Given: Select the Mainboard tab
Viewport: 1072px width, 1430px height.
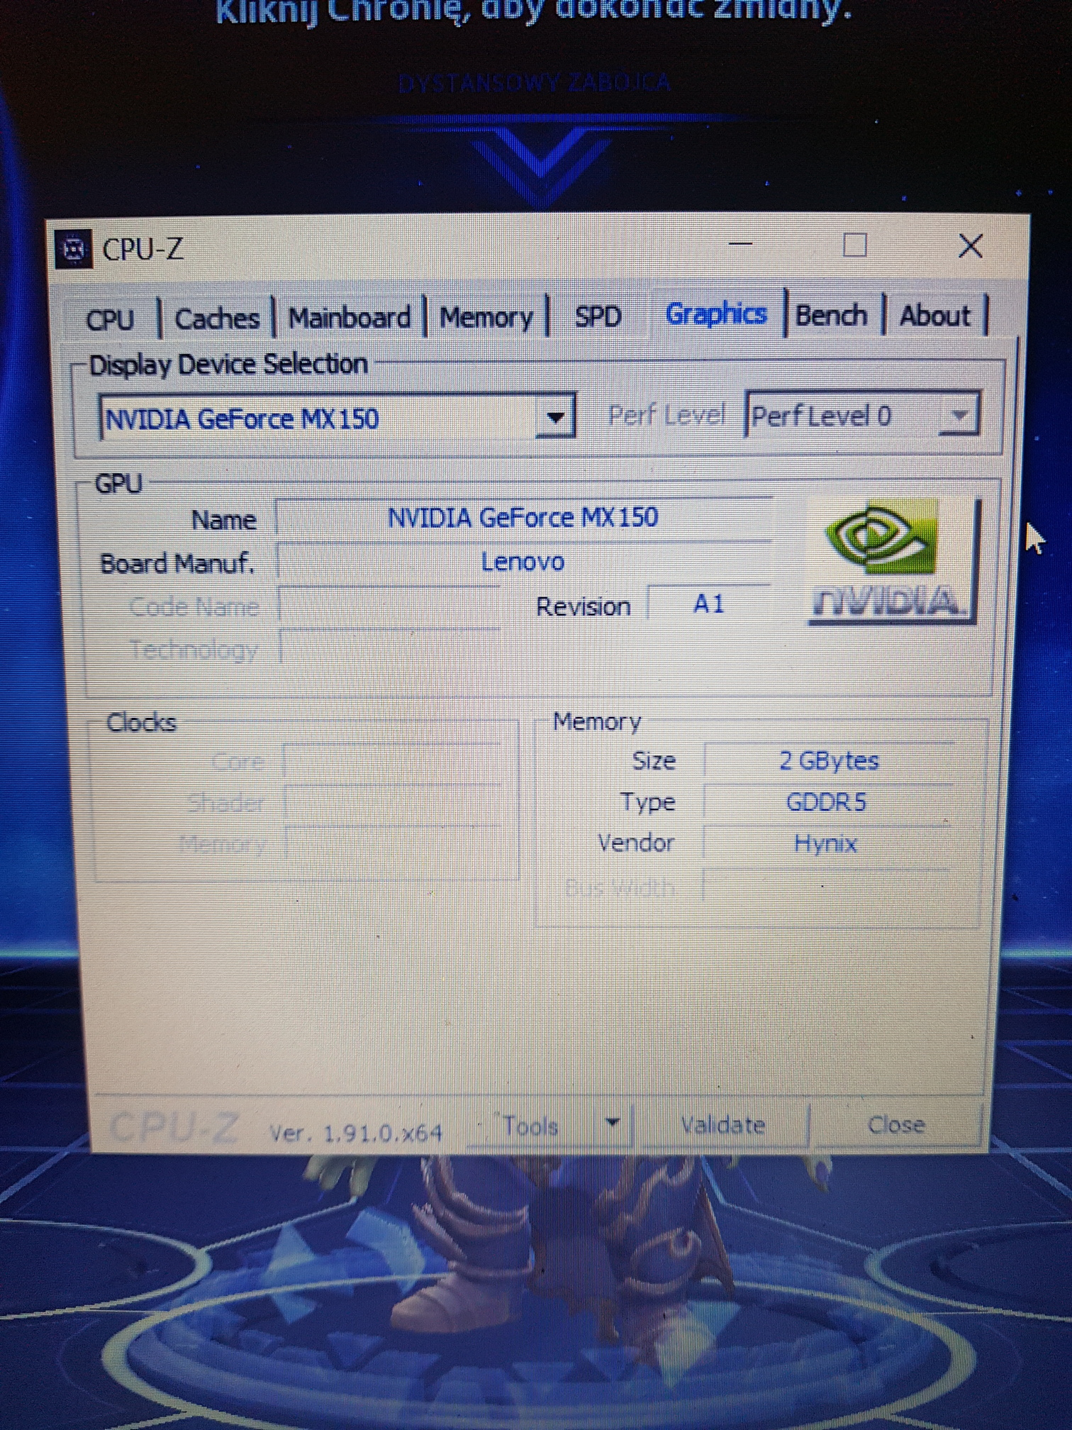Looking at the screenshot, I should point(349,317).
